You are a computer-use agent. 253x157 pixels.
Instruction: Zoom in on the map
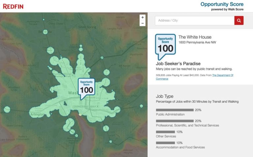tap(142, 17)
